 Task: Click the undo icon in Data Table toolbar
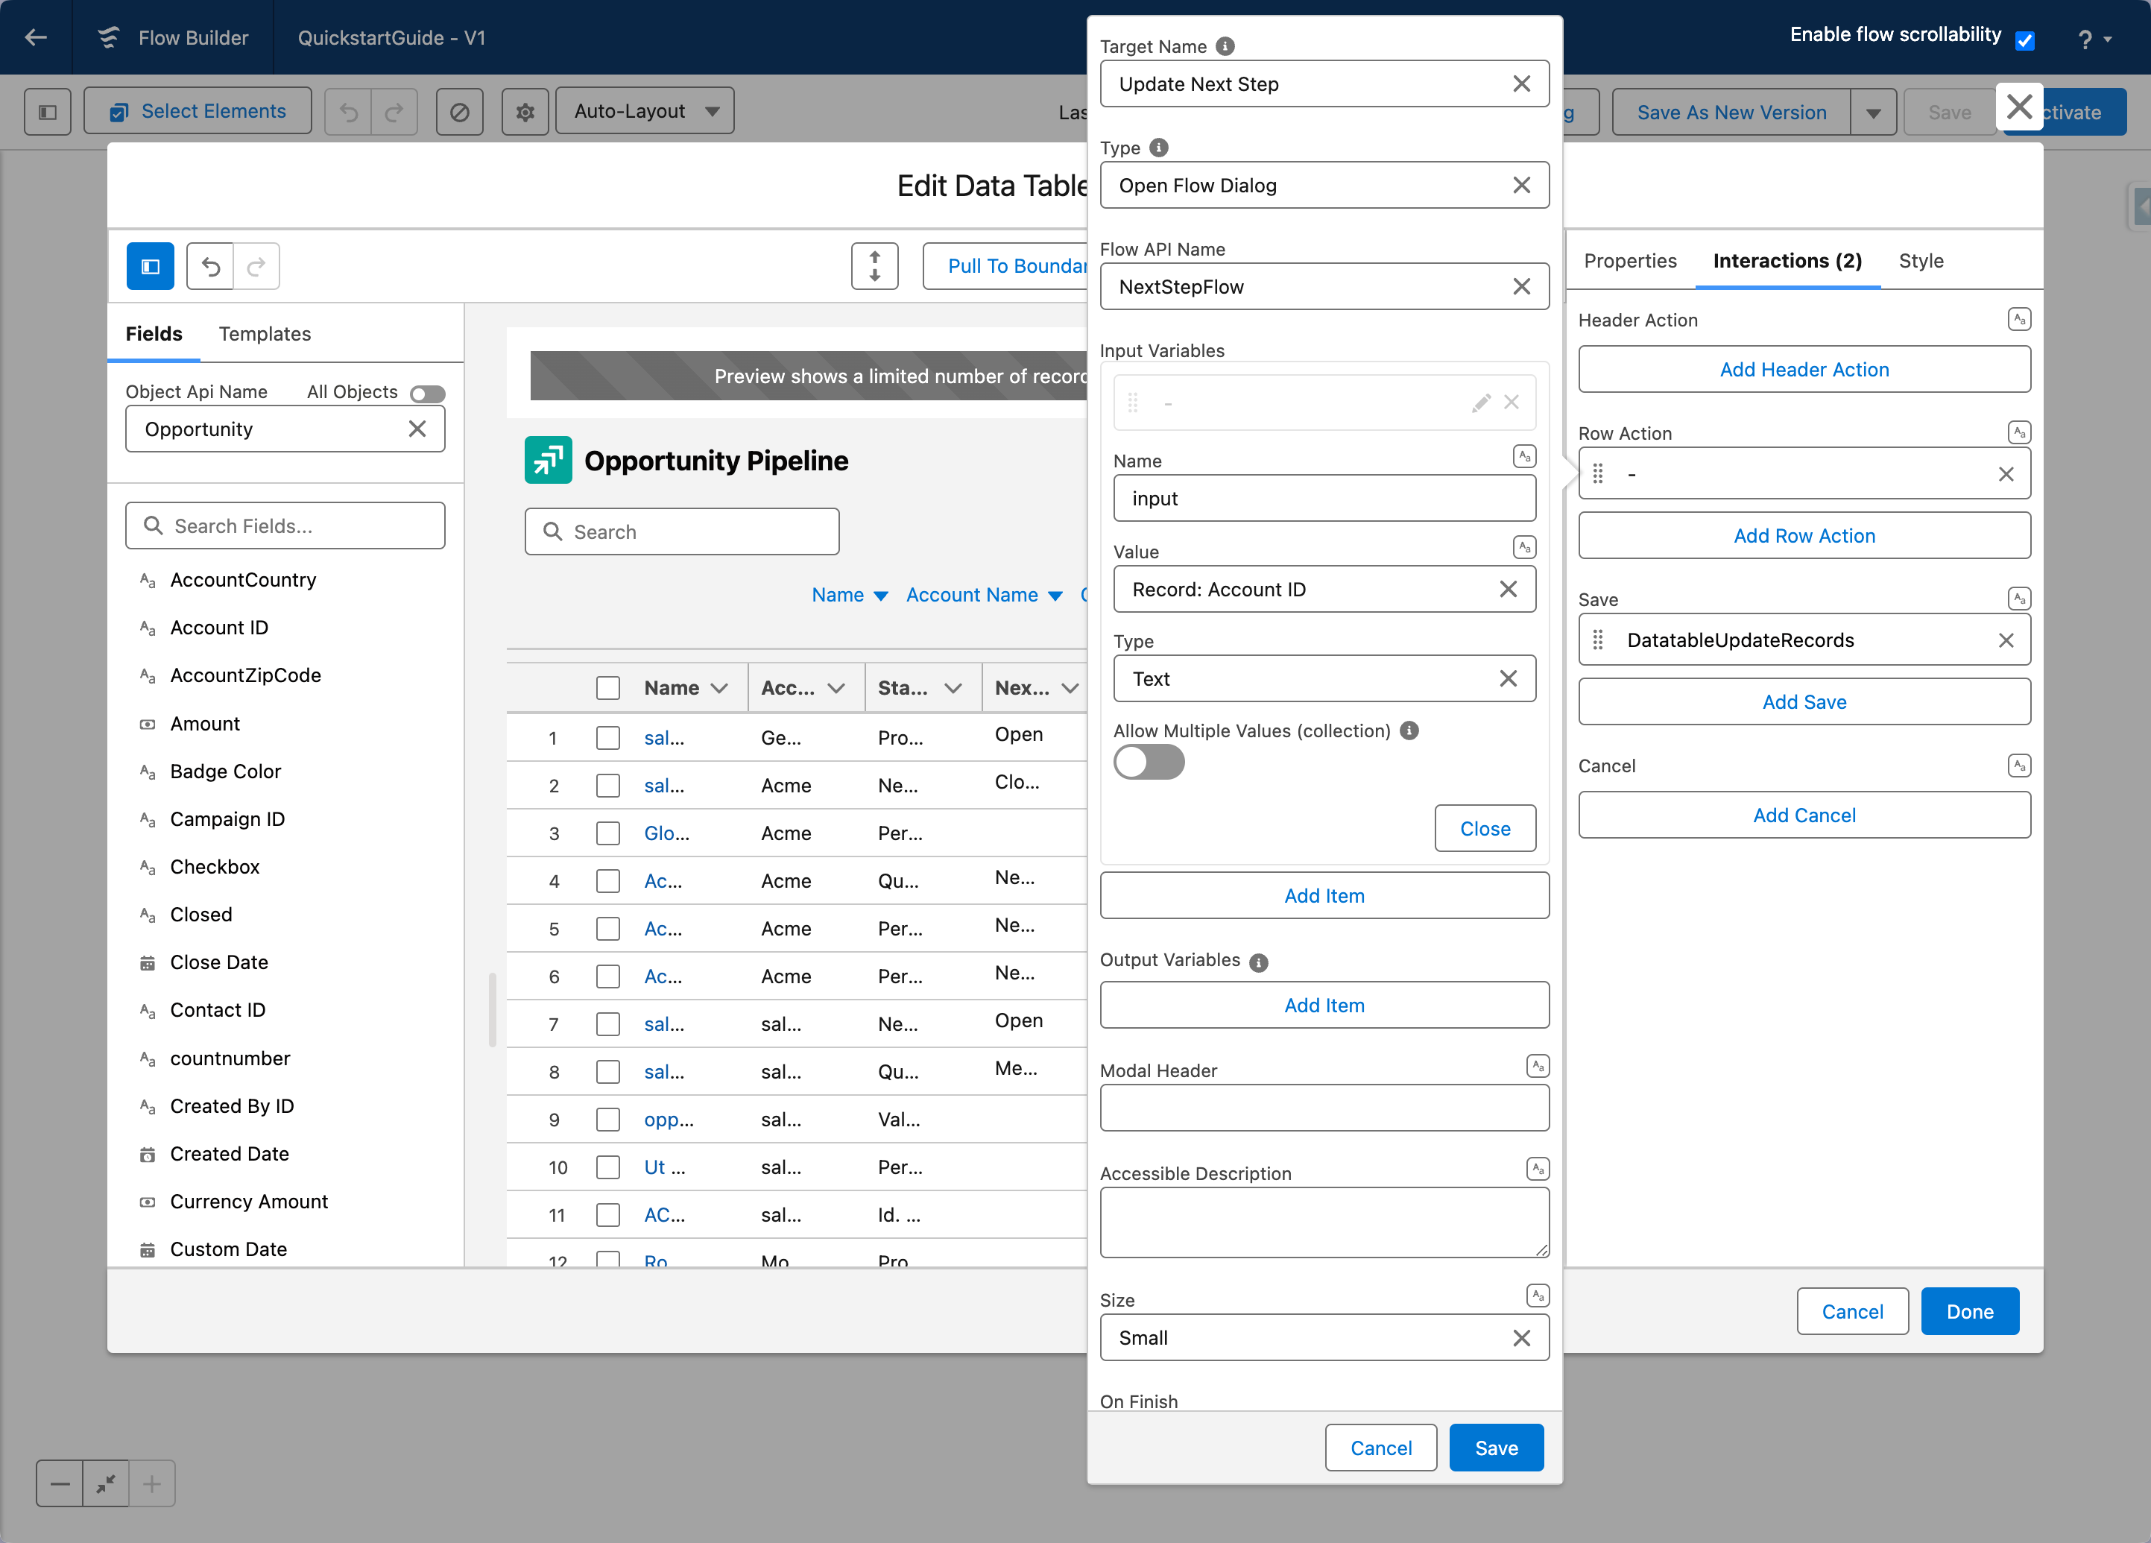pyautogui.click(x=210, y=267)
